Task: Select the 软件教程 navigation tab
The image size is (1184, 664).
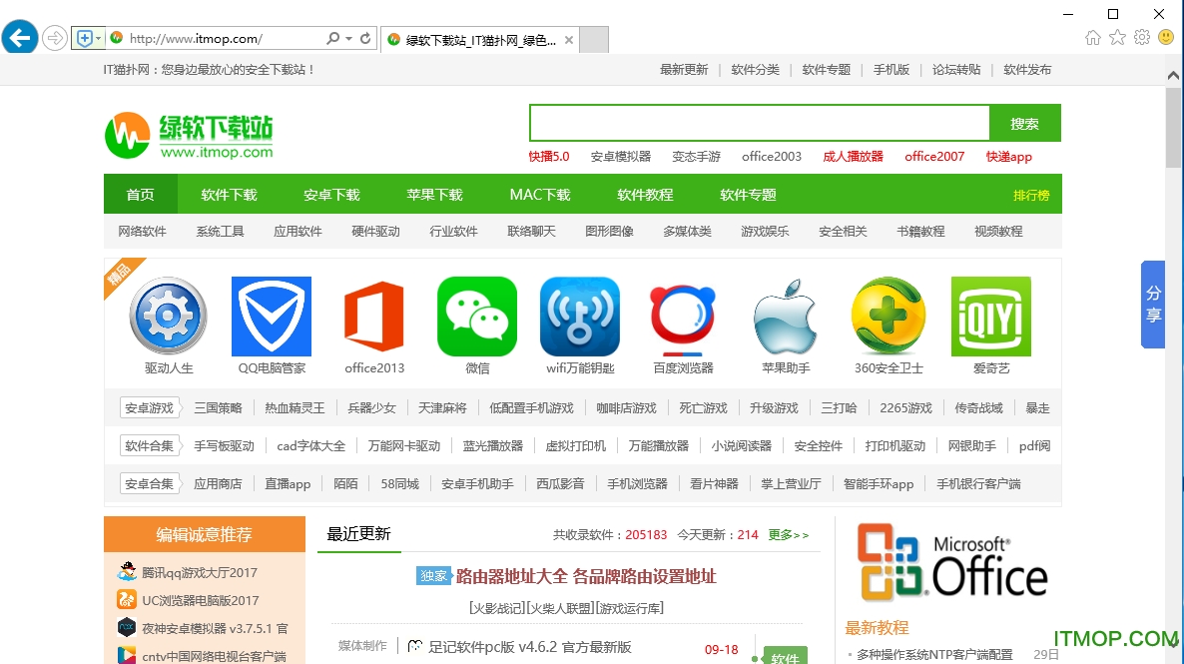Action: pos(645,194)
